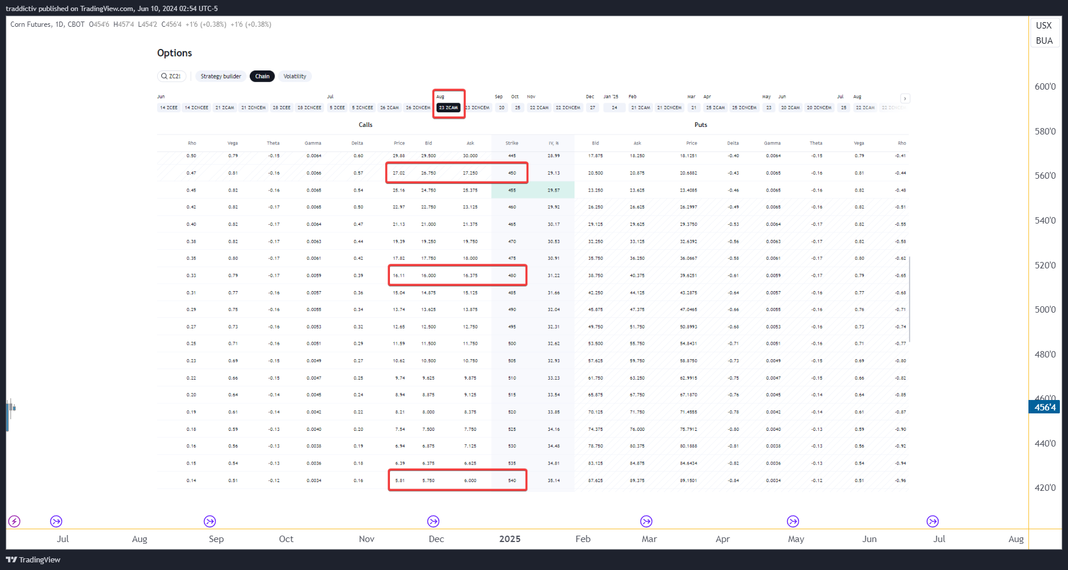Click the 456'4 current price label

pyautogui.click(x=1044, y=408)
